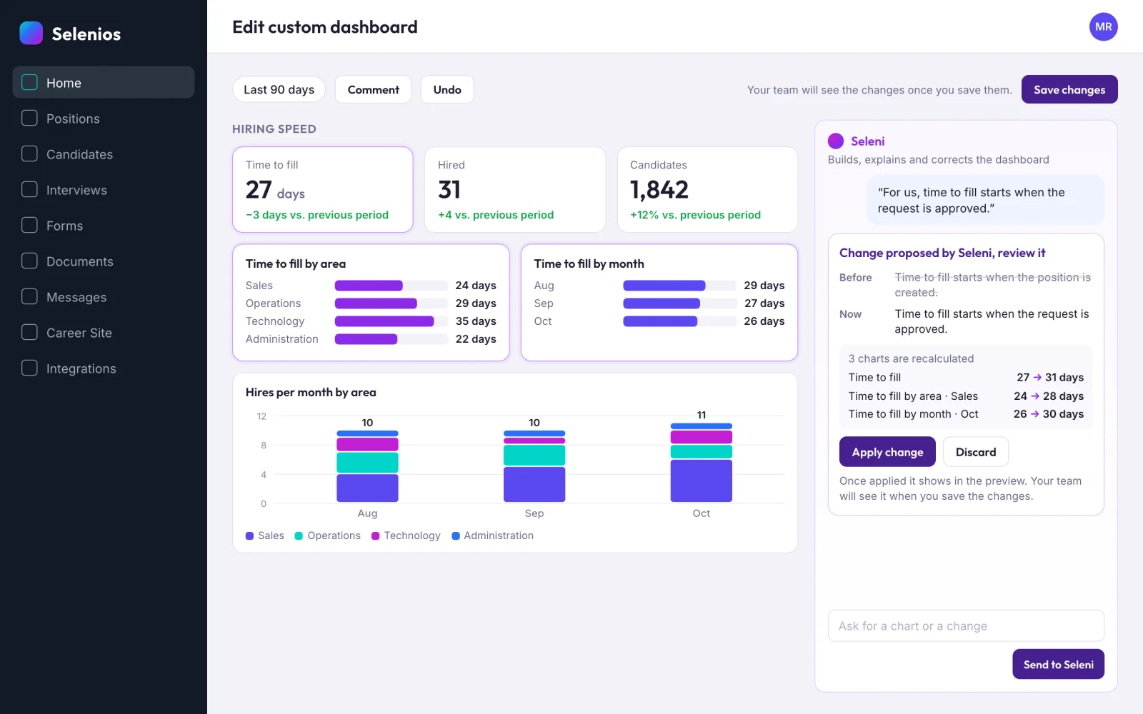Click the '3 charts are recalculated' text

tap(911, 358)
